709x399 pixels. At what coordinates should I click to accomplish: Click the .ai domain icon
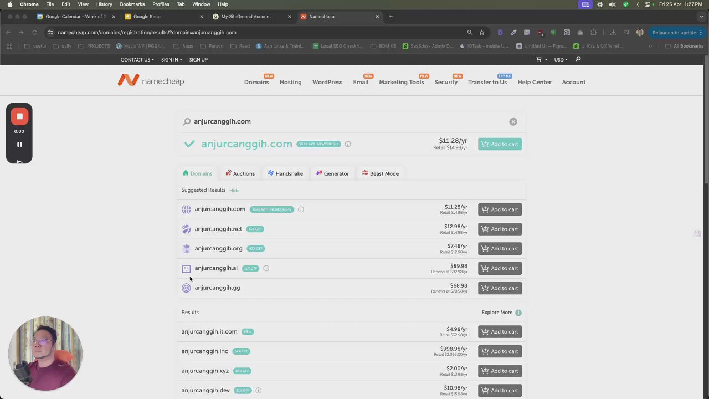(186, 269)
